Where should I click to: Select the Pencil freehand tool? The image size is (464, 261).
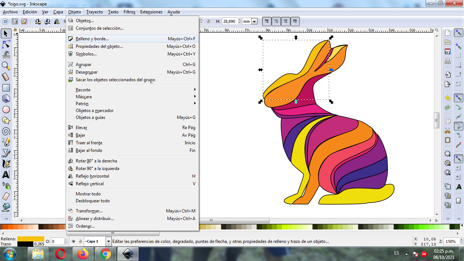point(6,142)
